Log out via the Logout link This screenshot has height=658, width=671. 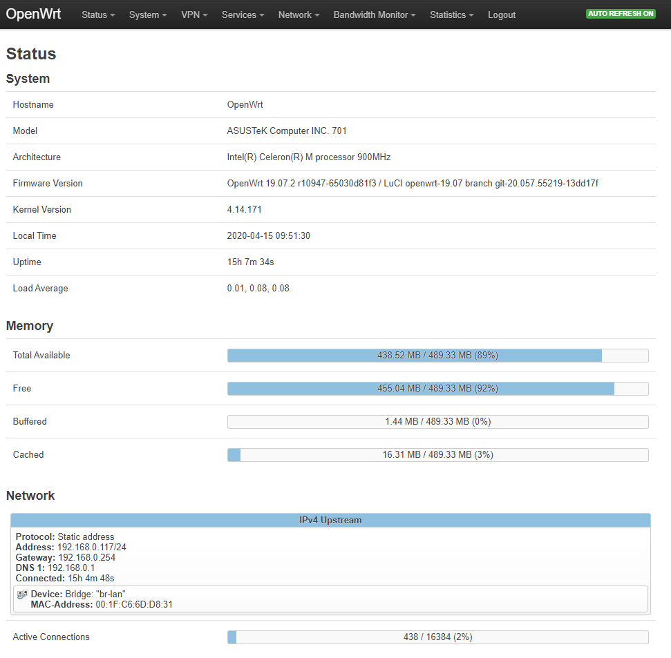pyautogui.click(x=502, y=15)
